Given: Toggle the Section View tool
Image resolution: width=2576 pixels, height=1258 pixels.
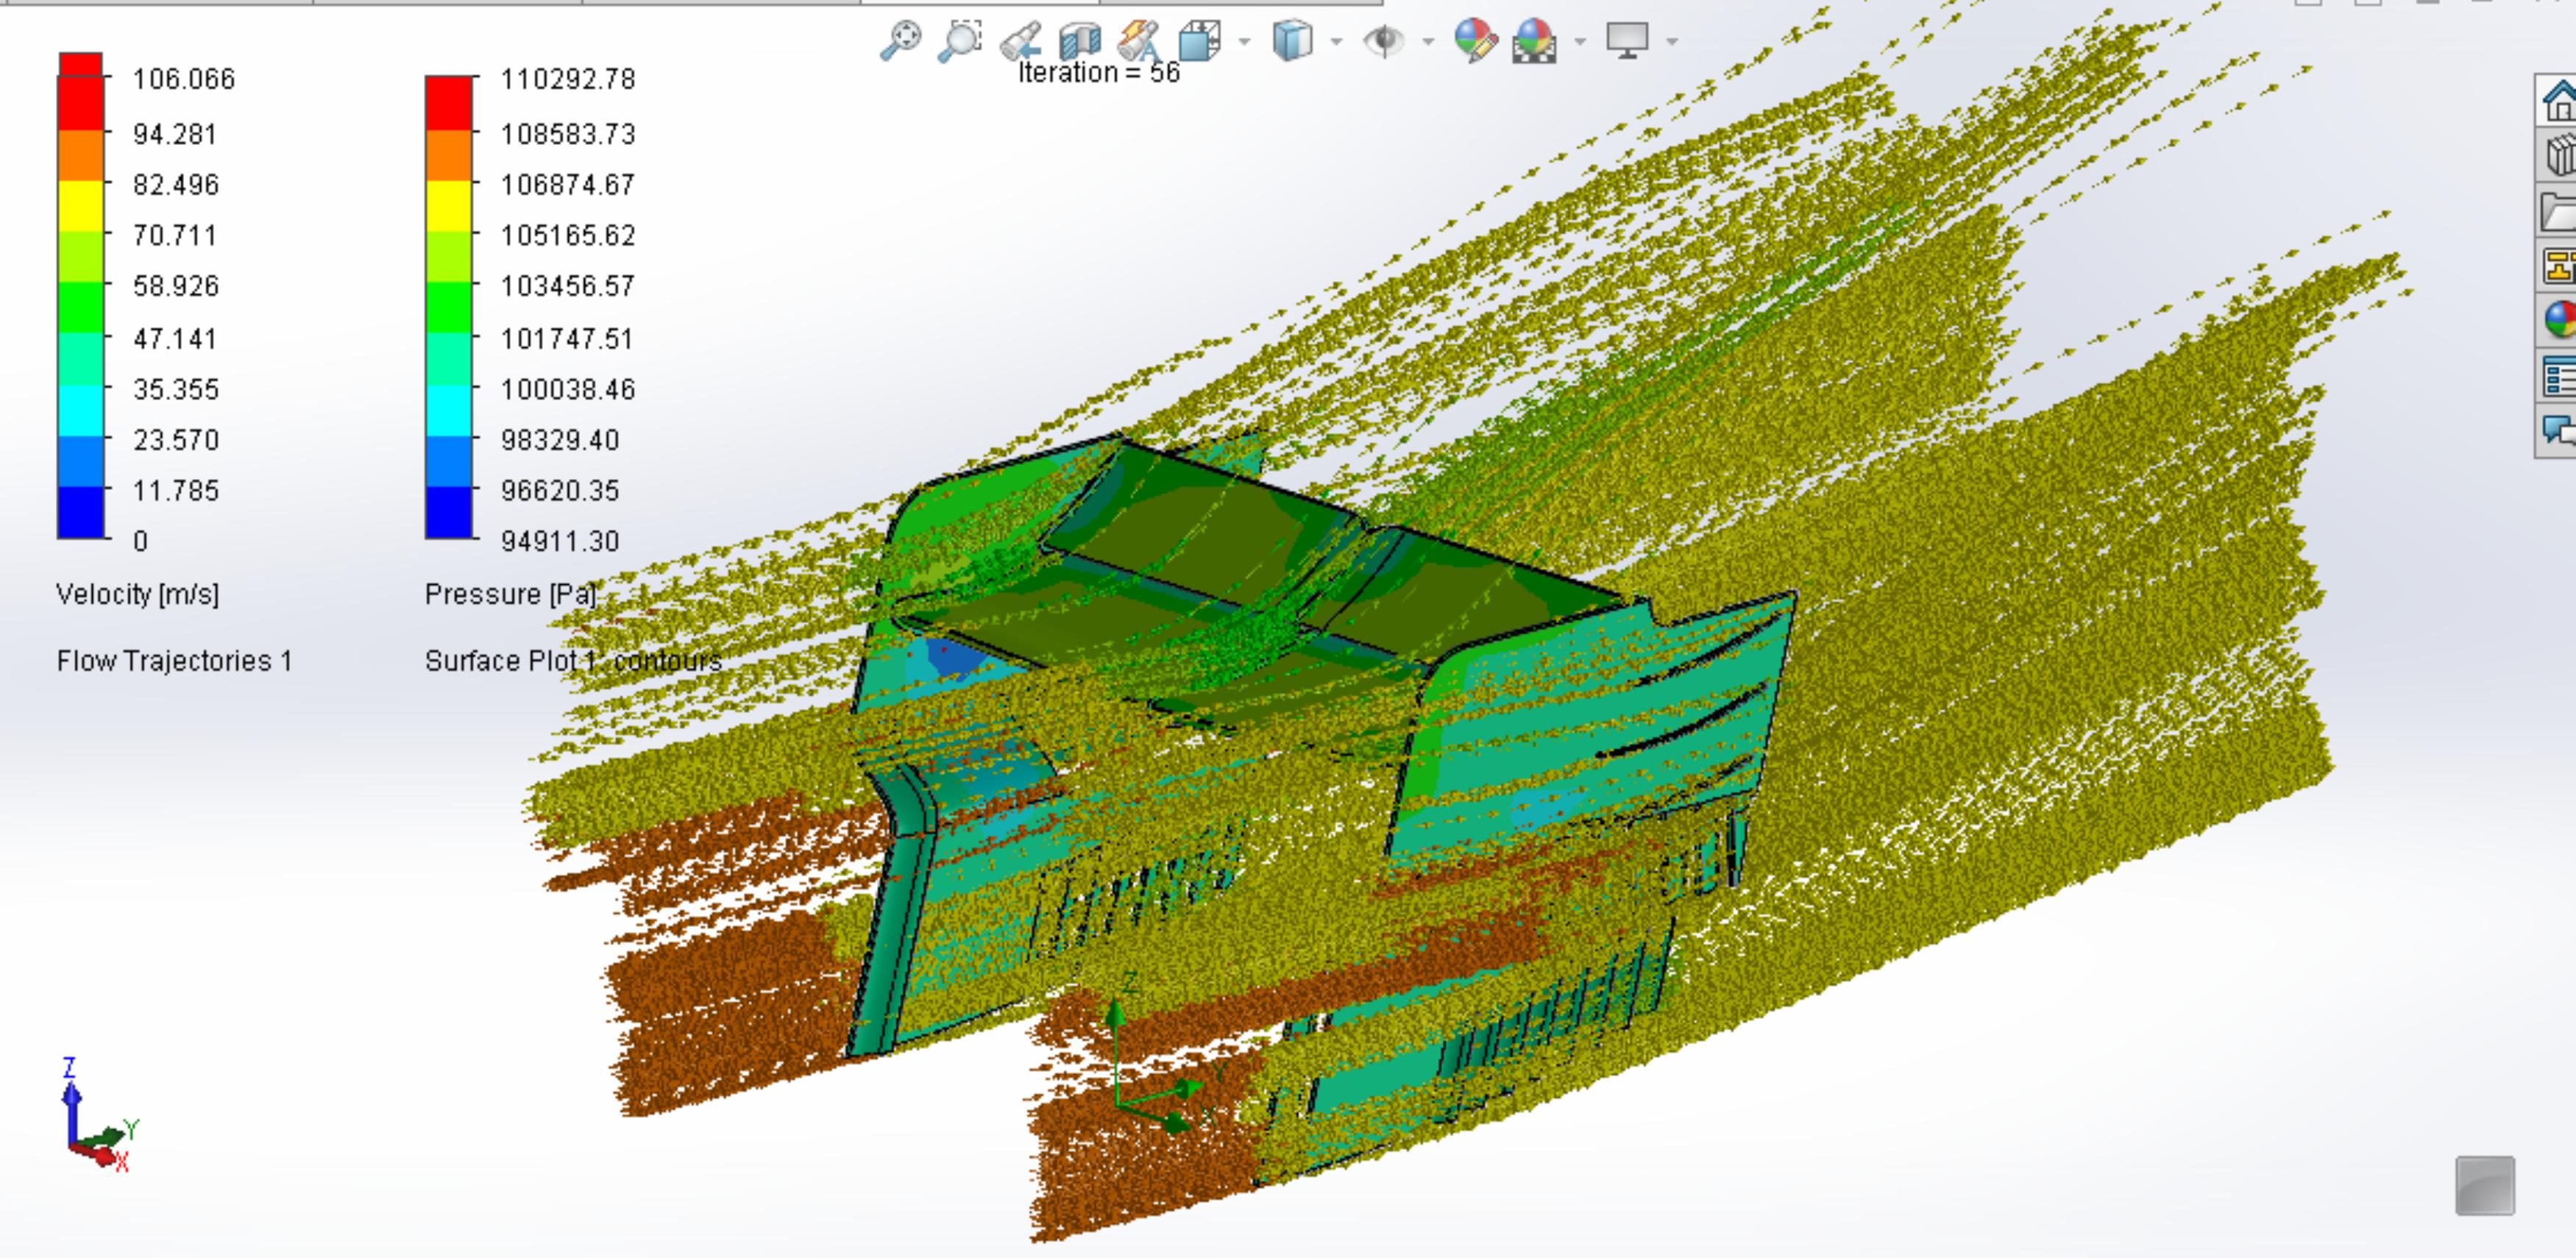Looking at the screenshot, I should tap(1080, 41).
